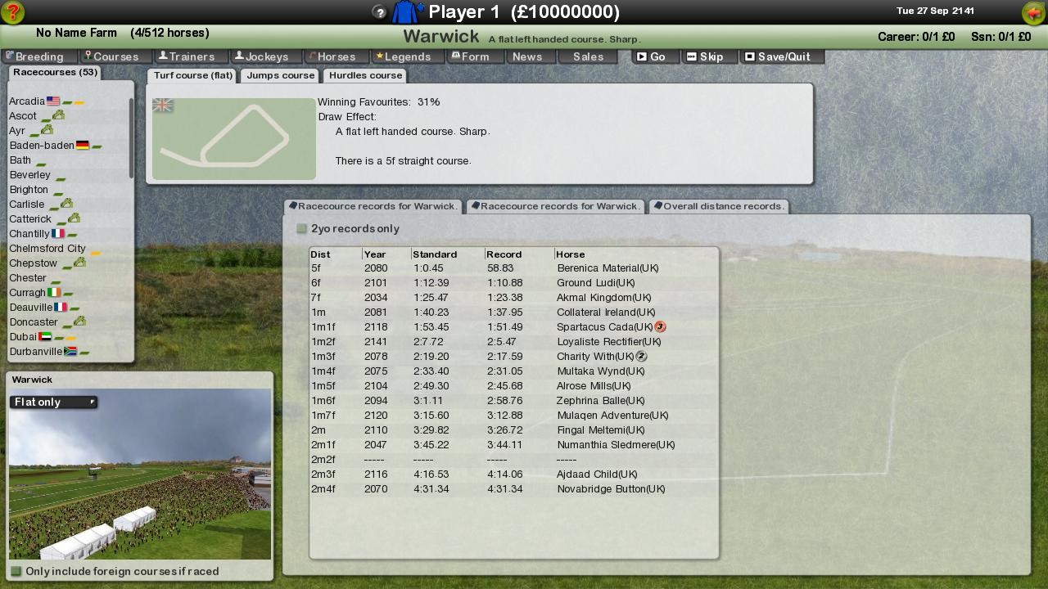1048x589 pixels.
Task: Click the UAE flag beside Dubai
Action: coord(44,336)
